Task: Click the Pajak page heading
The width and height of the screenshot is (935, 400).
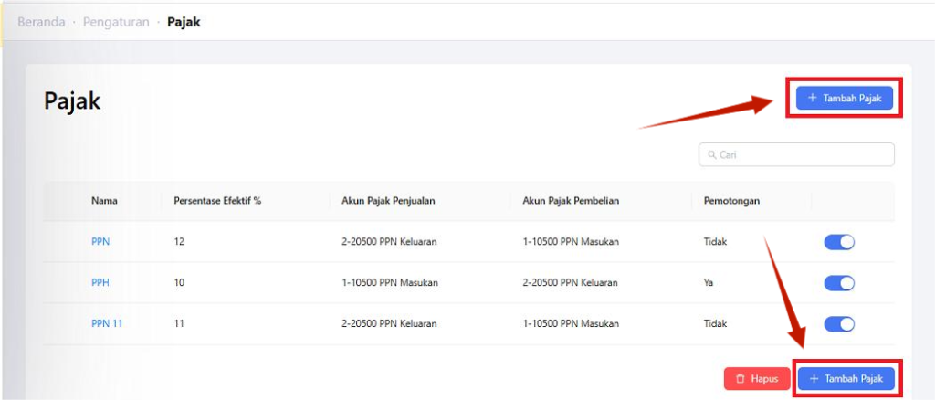Action: (72, 101)
